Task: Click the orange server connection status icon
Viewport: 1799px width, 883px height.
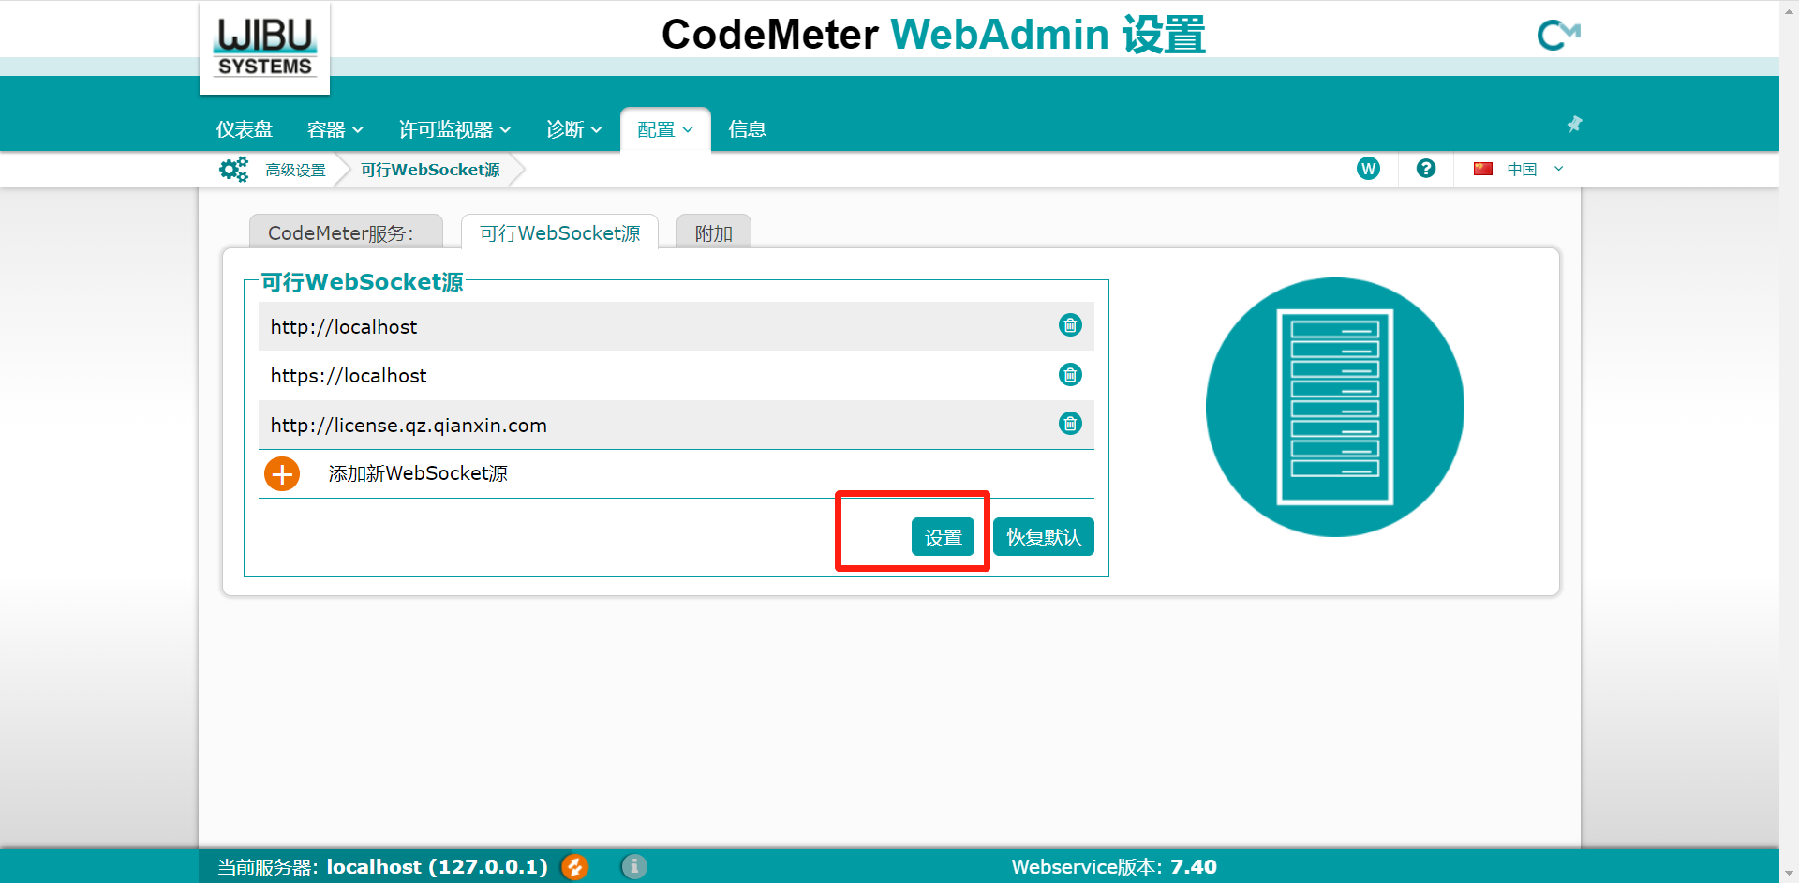Action: coord(575,867)
